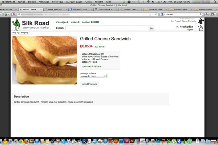This screenshot has height=145, width=218.
Task: Click the Go search button
Action: (152, 28)
